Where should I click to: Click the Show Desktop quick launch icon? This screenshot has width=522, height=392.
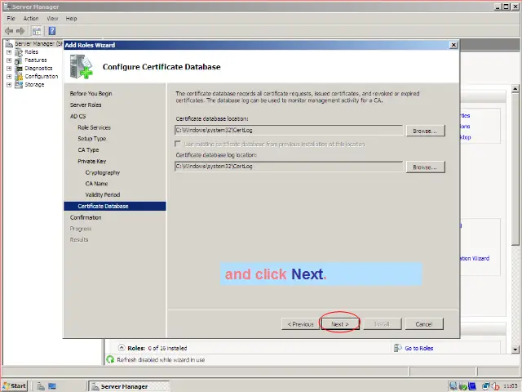tap(52, 386)
